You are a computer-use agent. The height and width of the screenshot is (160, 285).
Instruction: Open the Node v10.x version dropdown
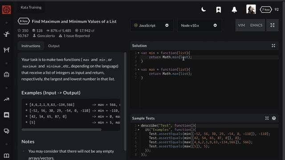[x=199, y=25]
